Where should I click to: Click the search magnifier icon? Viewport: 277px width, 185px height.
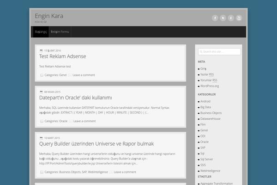coord(201,52)
